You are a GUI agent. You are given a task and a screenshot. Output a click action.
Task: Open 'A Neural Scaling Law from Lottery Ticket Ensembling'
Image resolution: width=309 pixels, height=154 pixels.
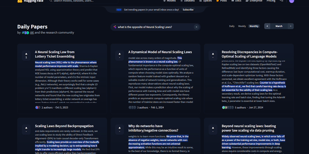[55, 54]
